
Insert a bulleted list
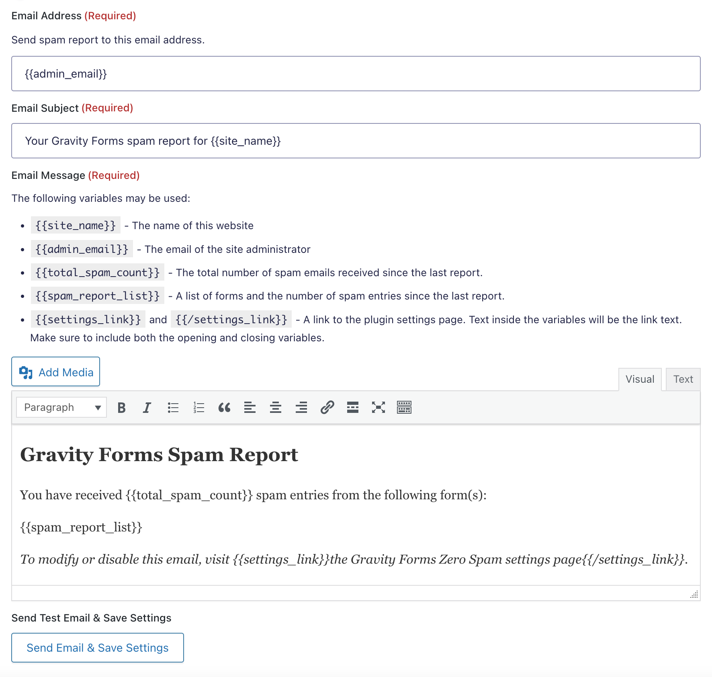173,408
